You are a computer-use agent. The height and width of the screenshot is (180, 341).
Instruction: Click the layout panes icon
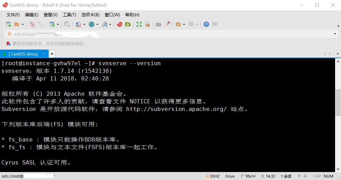pyautogui.click(x=191, y=24)
